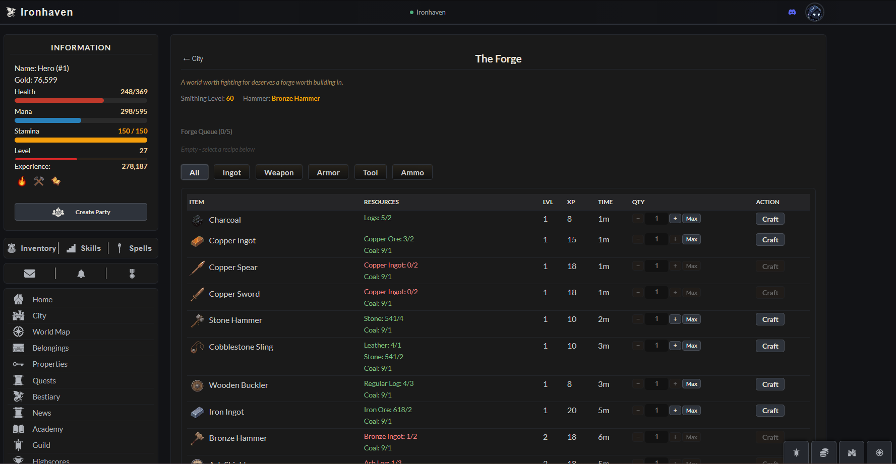
Task: Filter recipes by Weapon tab
Action: 279,172
